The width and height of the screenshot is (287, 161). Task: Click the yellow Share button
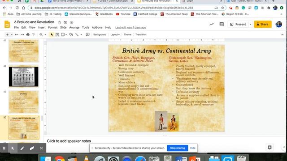(x=263, y=24)
